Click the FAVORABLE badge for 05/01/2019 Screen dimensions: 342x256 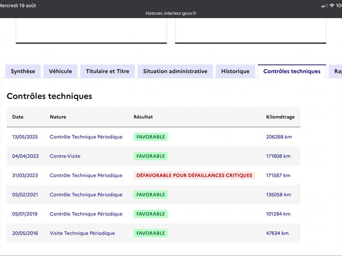coord(151,214)
